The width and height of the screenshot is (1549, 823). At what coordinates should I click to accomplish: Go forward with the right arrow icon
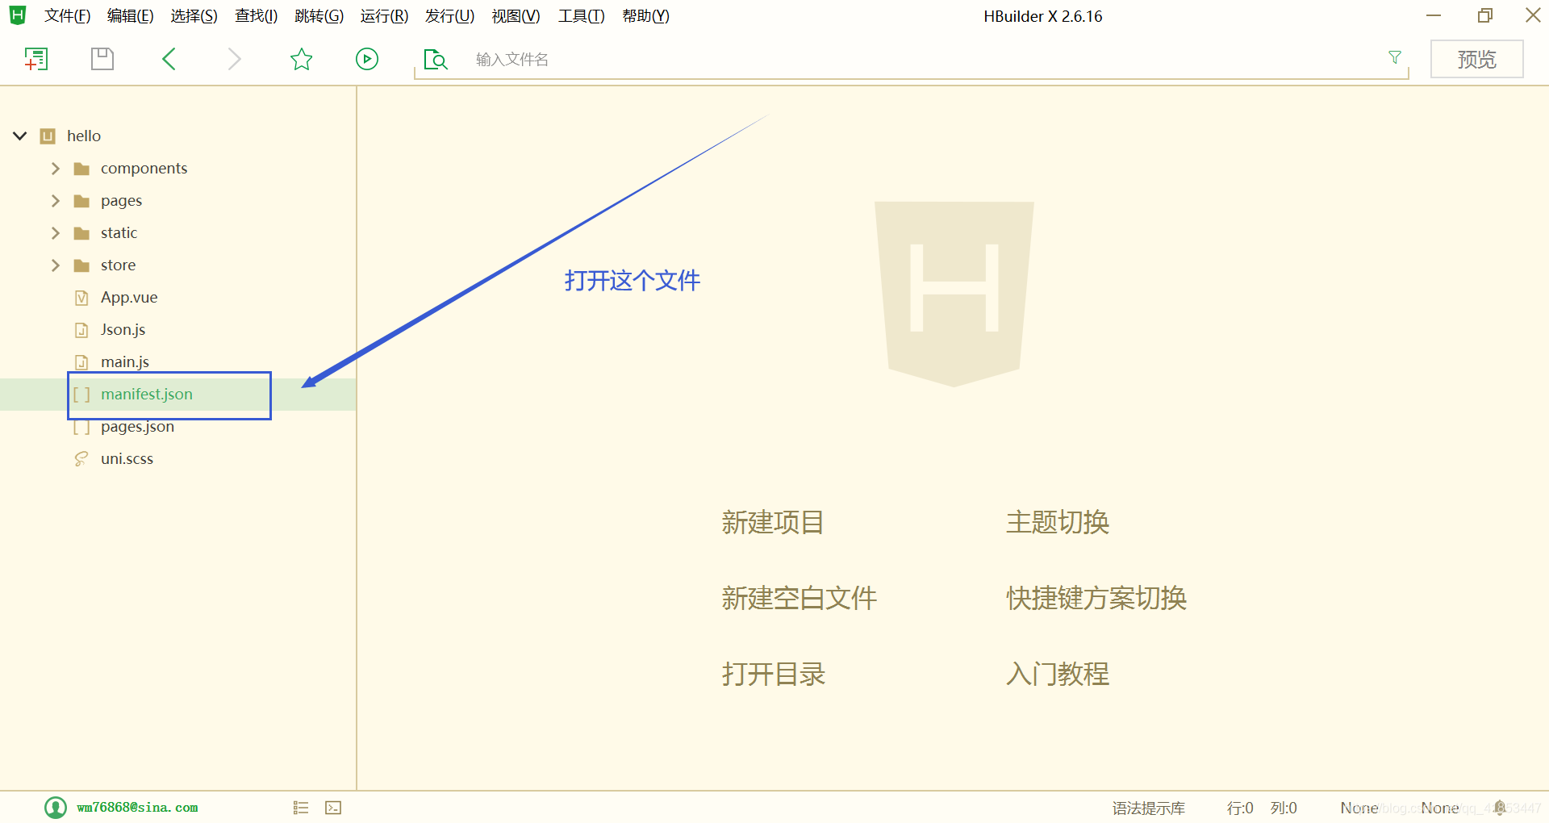[x=235, y=59]
